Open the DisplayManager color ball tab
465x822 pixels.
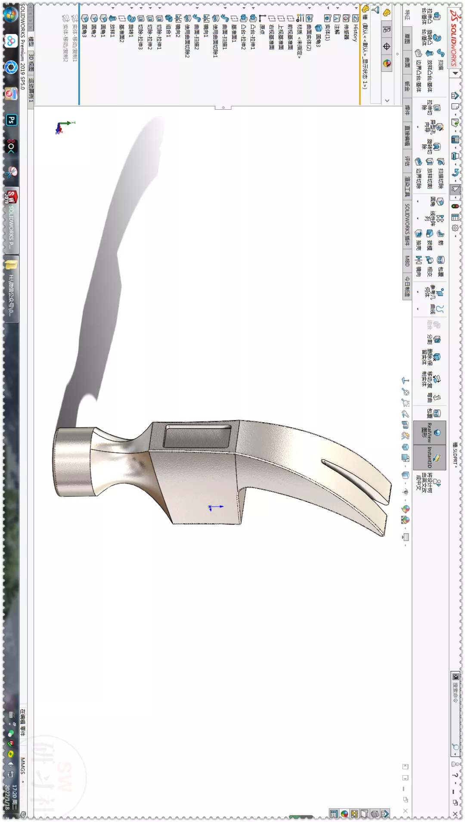387,64
